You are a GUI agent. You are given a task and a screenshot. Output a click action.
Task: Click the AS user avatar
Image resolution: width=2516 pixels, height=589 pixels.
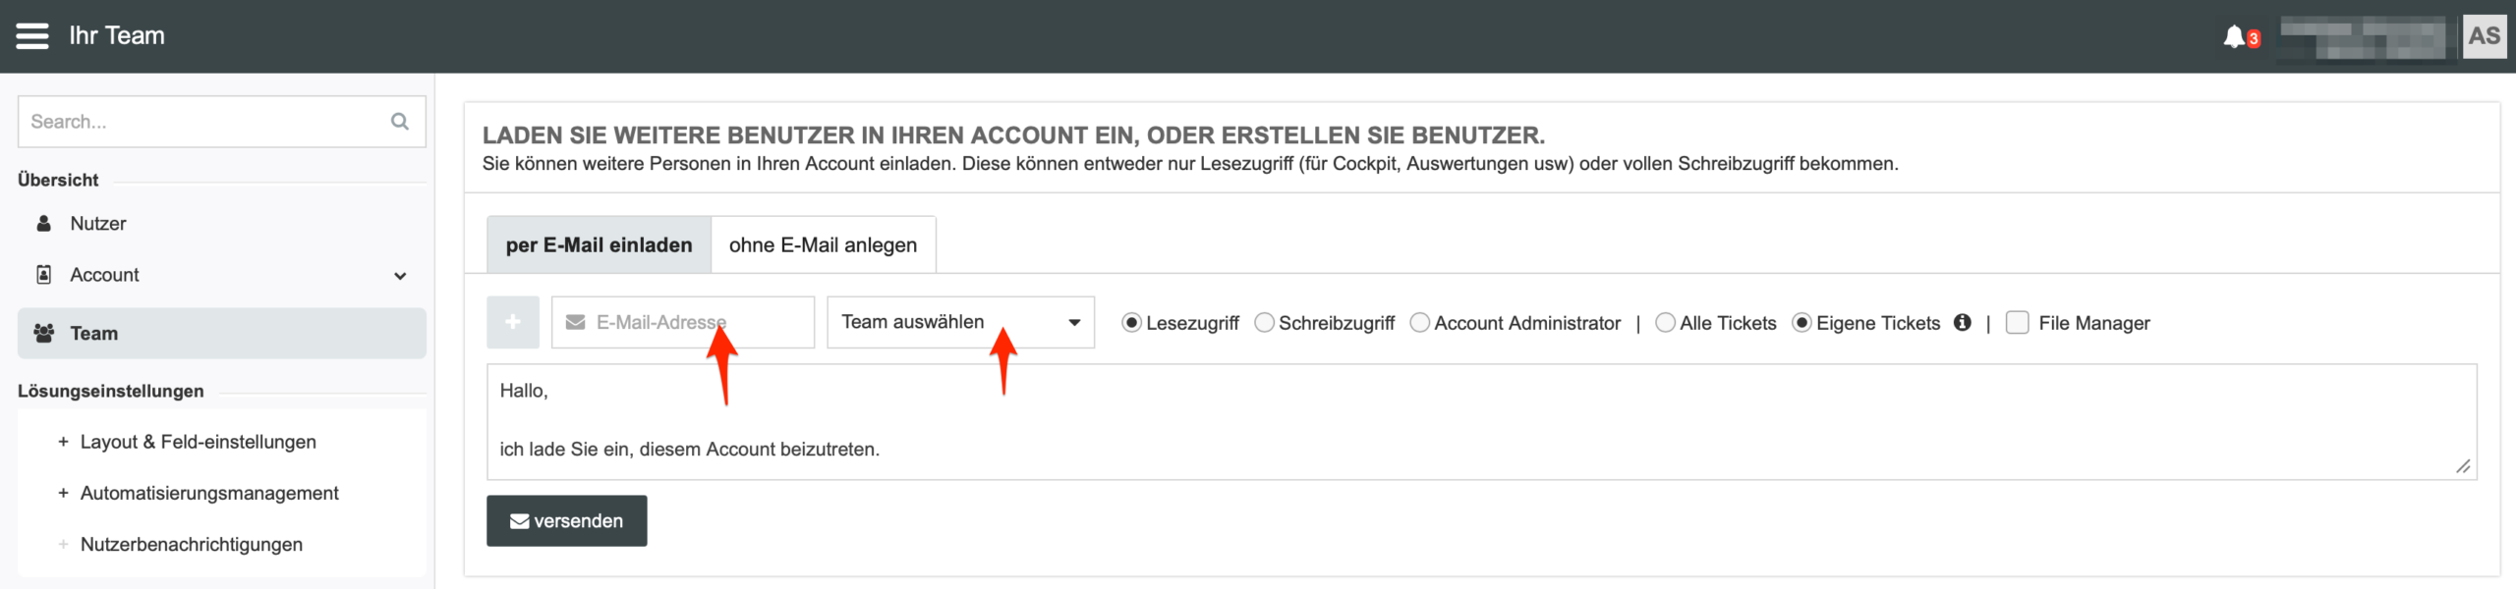coord(2484,36)
